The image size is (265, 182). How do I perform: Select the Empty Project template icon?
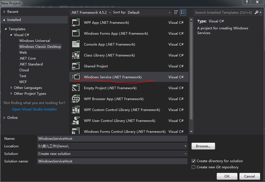pyautogui.click(x=76, y=88)
